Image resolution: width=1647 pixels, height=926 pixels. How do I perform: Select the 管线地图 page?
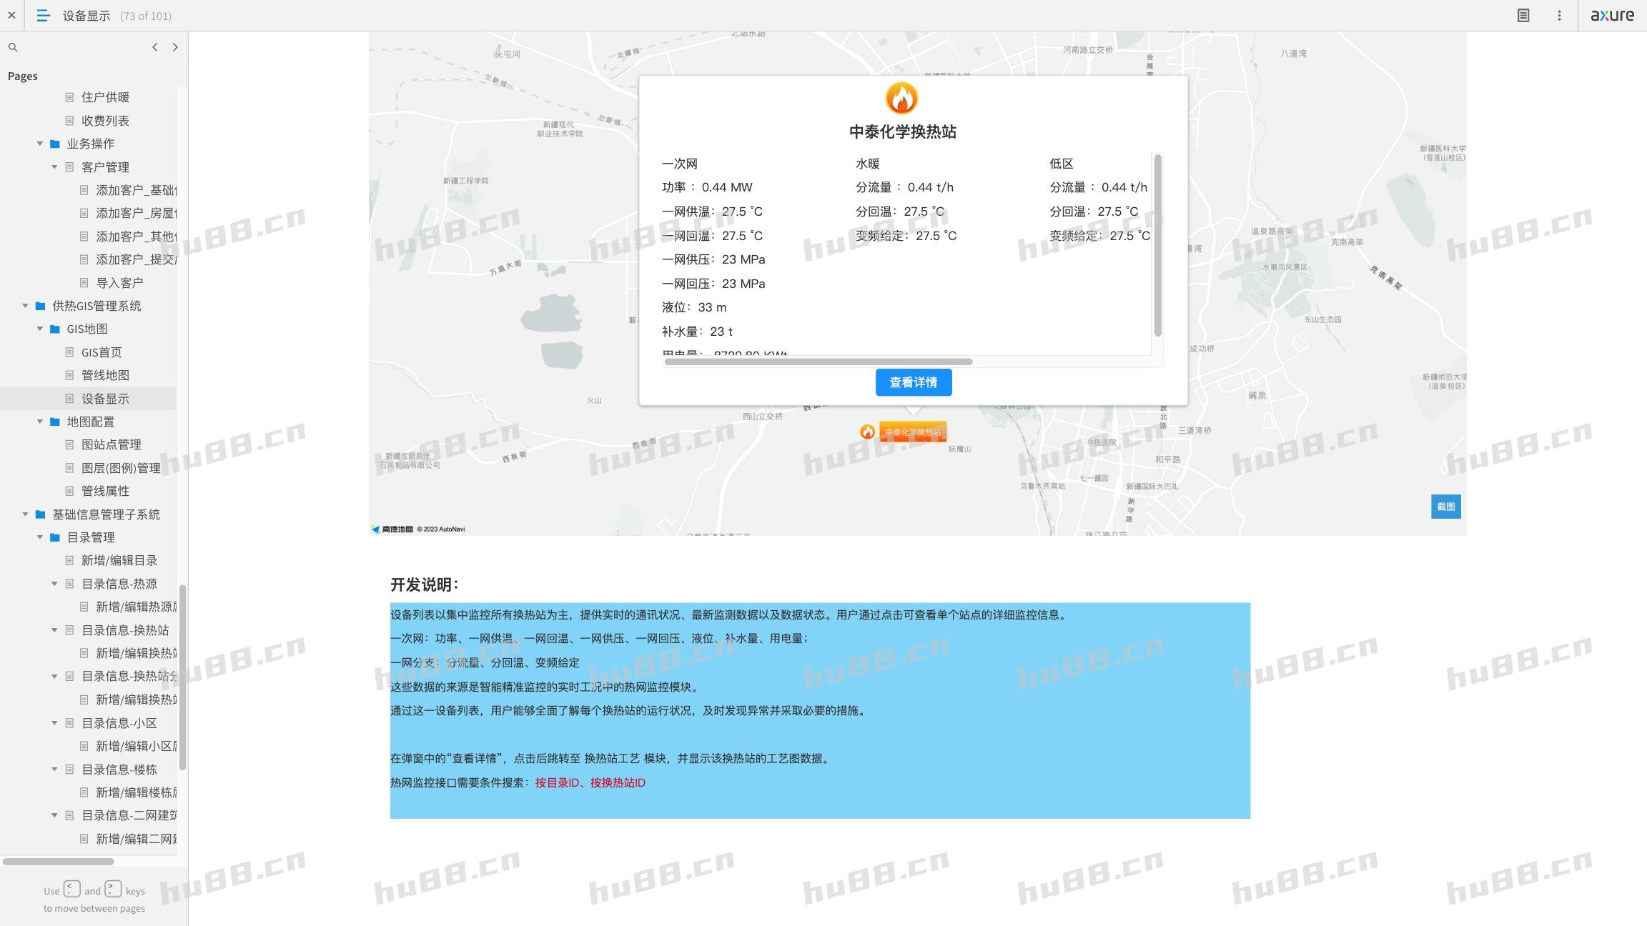(x=105, y=375)
